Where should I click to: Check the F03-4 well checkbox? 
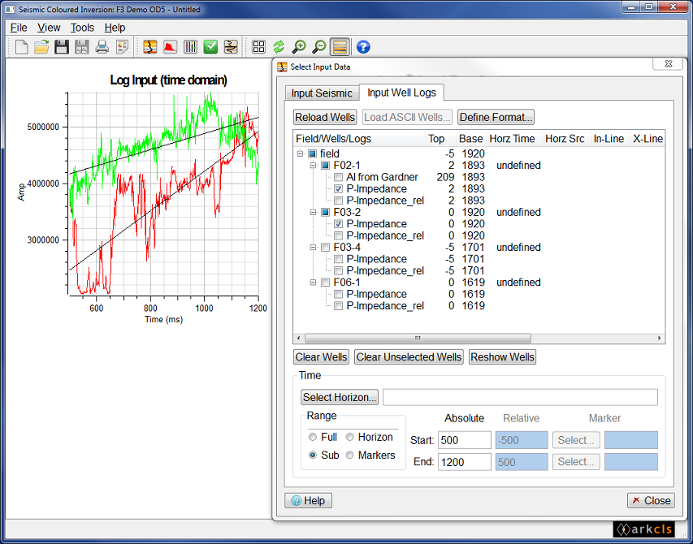325,248
